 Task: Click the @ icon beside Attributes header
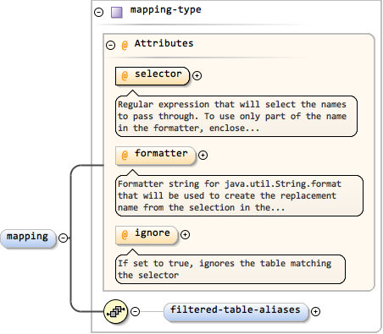(x=125, y=45)
